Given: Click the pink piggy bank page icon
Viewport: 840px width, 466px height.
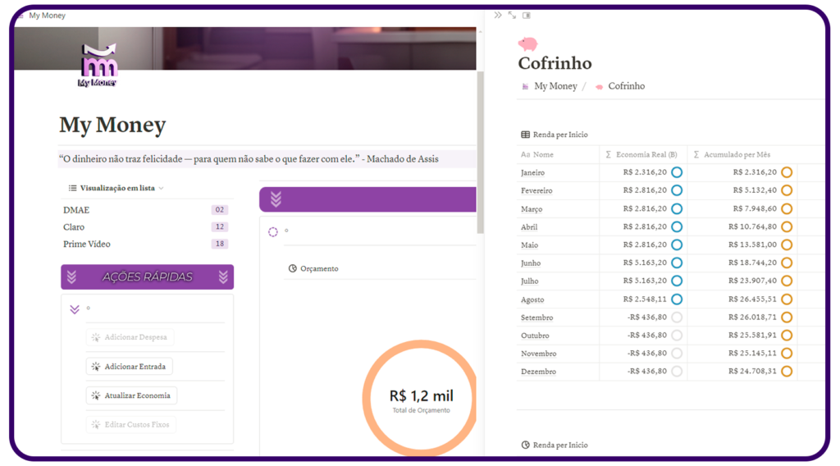Looking at the screenshot, I should coord(527,44).
